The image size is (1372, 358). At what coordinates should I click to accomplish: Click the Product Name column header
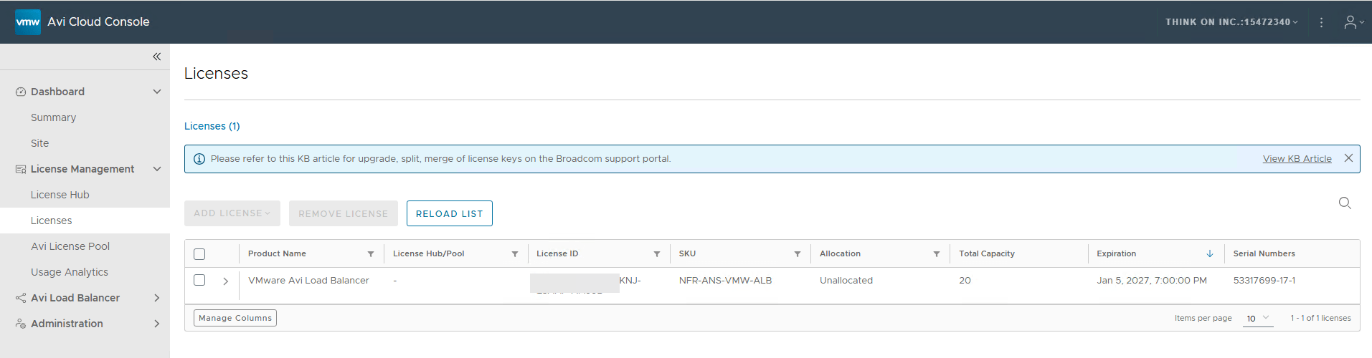pos(277,253)
